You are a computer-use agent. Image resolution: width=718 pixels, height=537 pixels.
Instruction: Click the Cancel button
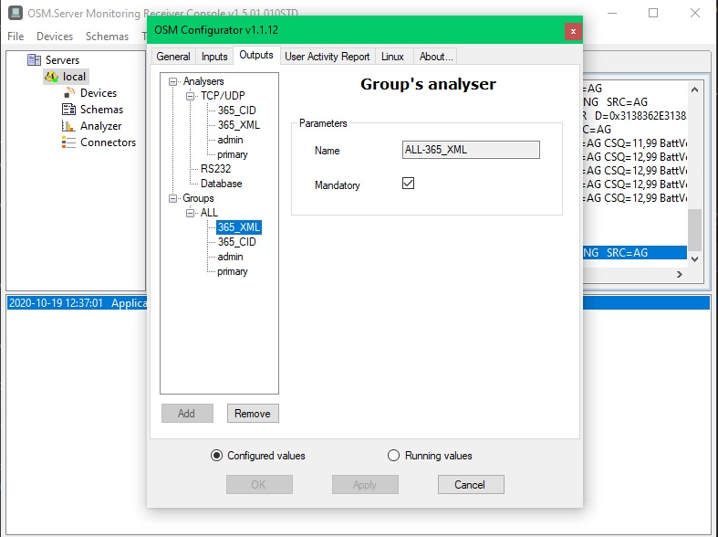coord(469,485)
